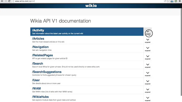Click the 'Wikia API V1 documentation' title

60,21
